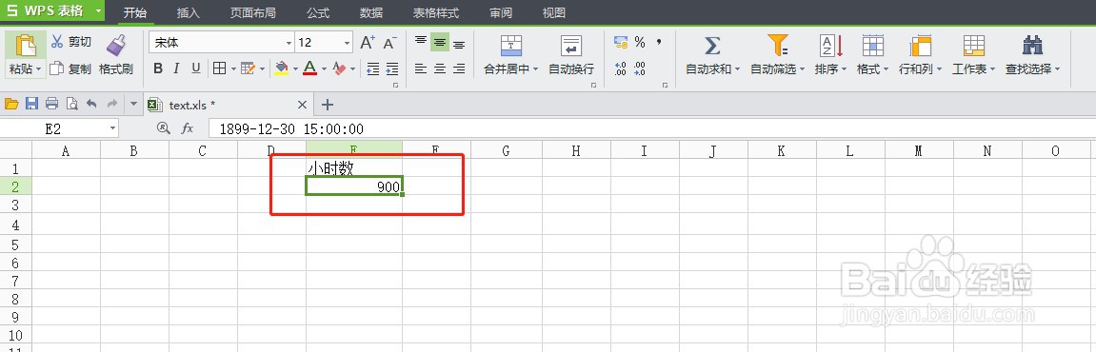This screenshot has width=1096, height=352.
Task: Toggle bottom vertical alignment
Action: click(459, 44)
